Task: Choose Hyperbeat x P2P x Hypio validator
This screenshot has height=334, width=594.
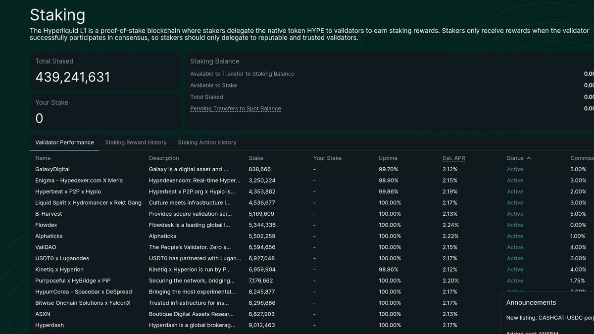Action: click(68, 191)
